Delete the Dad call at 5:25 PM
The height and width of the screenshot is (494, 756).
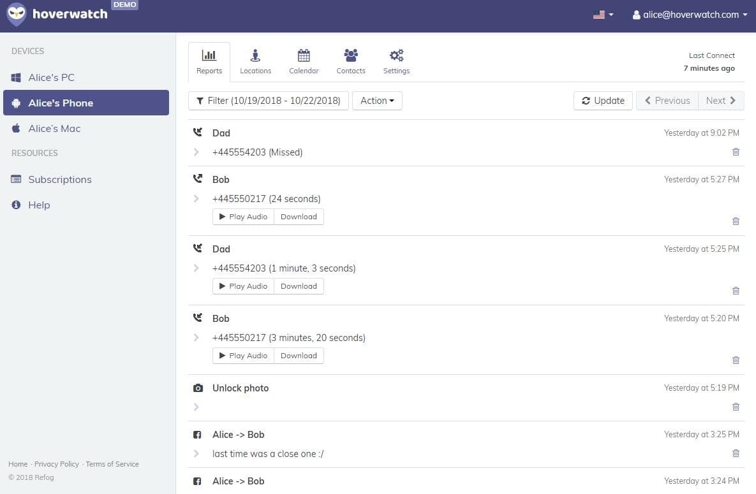coord(736,291)
